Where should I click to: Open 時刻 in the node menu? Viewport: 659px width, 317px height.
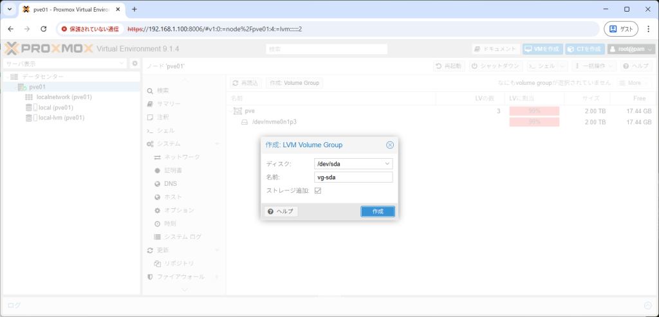[170, 224]
